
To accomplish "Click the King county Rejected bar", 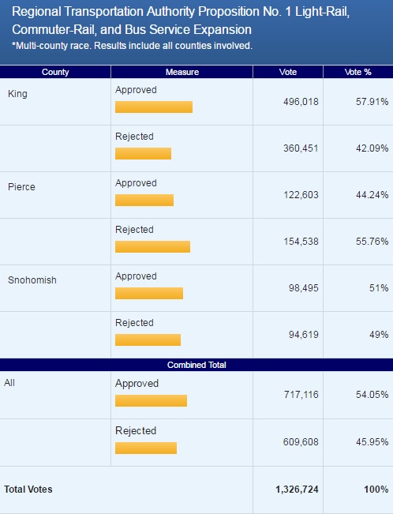I will click(x=144, y=154).
